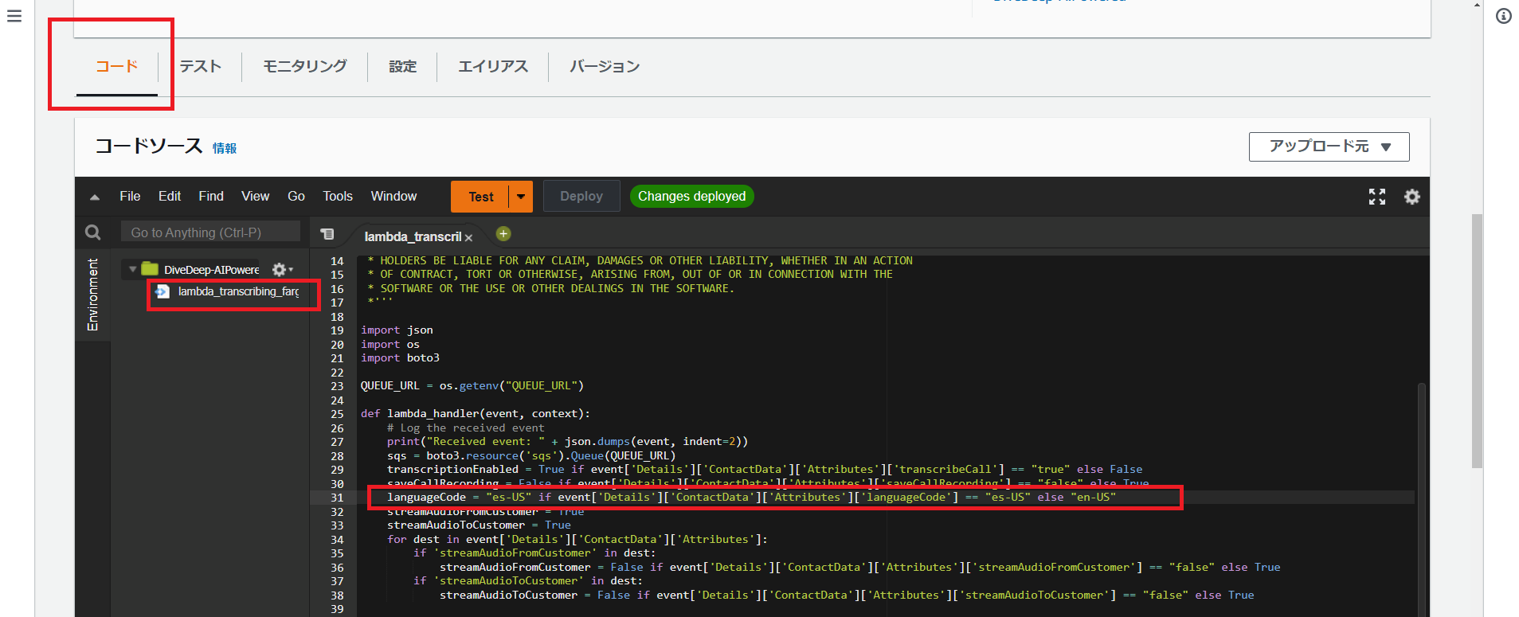Click the 'for dest in event' loop line
The height and width of the screenshot is (617, 1519).
pyautogui.click(x=577, y=540)
